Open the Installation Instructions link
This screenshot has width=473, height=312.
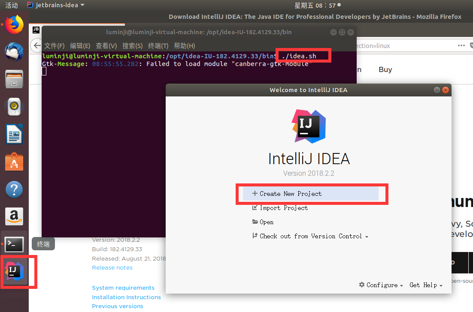click(126, 297)
